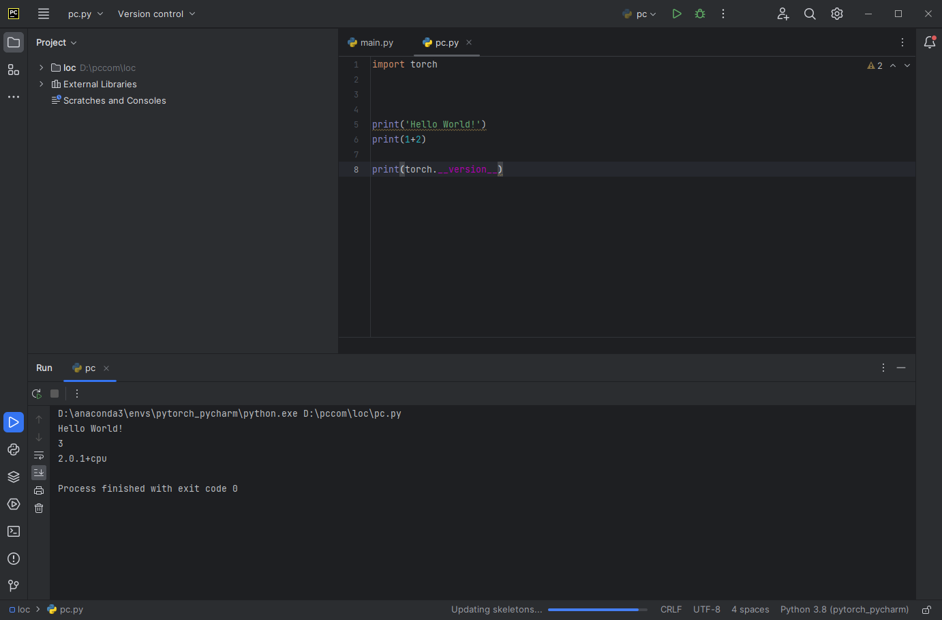
Task: Close the pc run tab
Action: pyautogui.click(x=106, y=368)
